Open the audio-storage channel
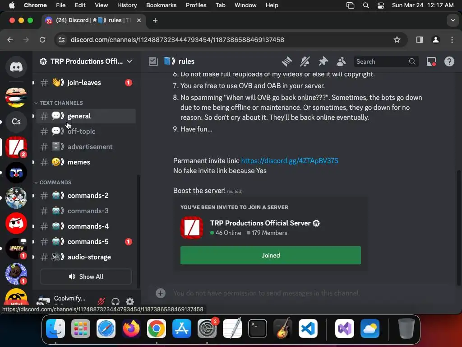This screenshot has width=462, height=347. click(x=86, y=257)
